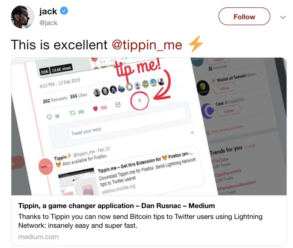Open the @tippin_me mention link
293x248 pixels.
[x=147, y=45]
